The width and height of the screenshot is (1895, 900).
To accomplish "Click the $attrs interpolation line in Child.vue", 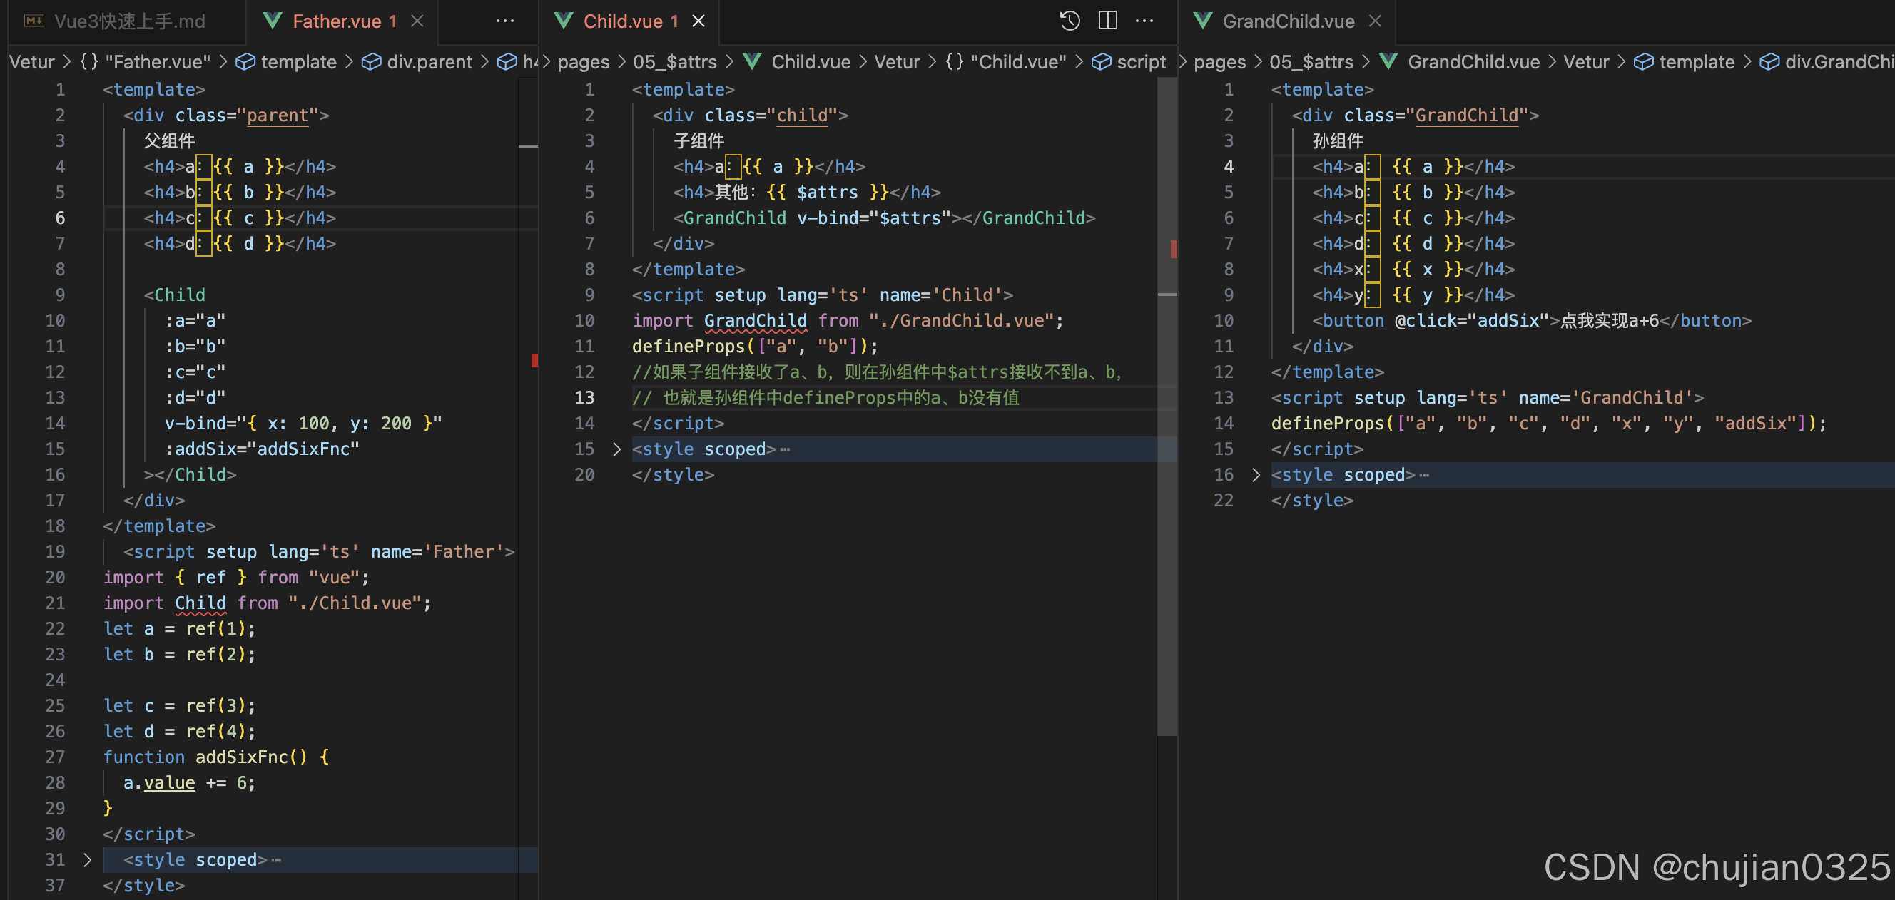I will pyautogui.click(x=807, y=192).
